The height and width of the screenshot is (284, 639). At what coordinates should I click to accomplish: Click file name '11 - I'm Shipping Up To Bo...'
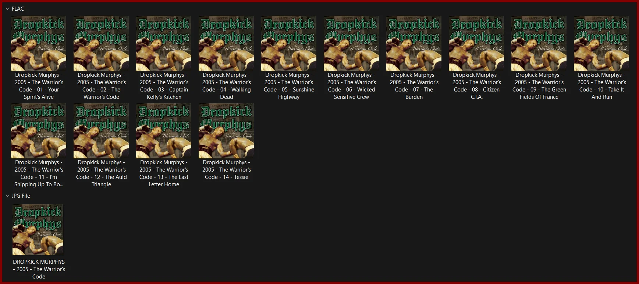coord(39,173)
